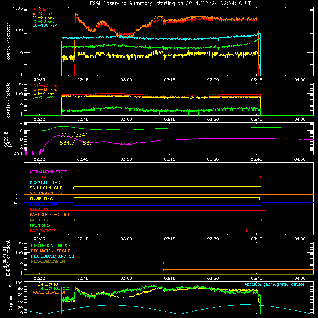Click the 25-50 keV legend entry
This screenshot has width=318, height=318.
click(44, 21)
